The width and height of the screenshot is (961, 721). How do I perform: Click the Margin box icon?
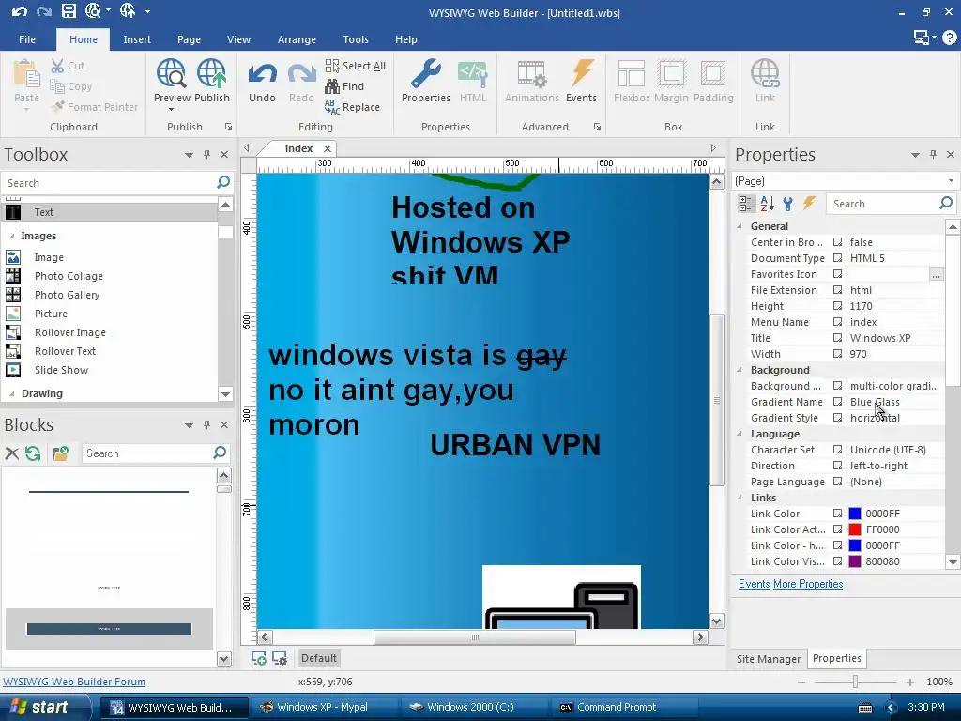(672, 74)
